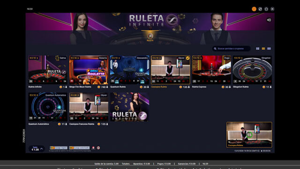This screenshot has width=300, height=169.
Task: Expand bet limits on Slingshot Ruleta card
Action: pos(239,58)
